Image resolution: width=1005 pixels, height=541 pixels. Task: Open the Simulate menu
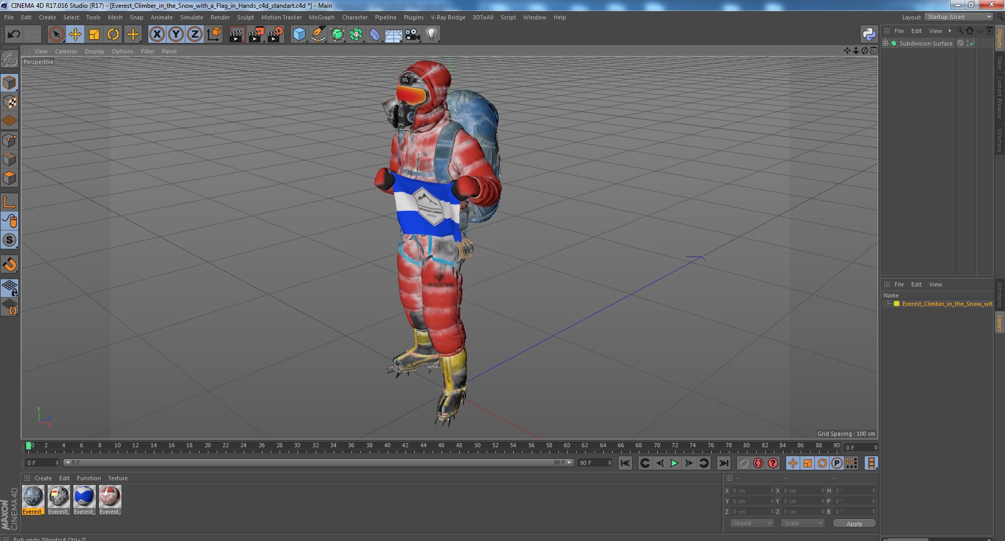point(191,17)
